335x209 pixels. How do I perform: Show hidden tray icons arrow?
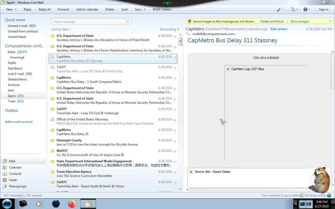click(x=296, y=204)
